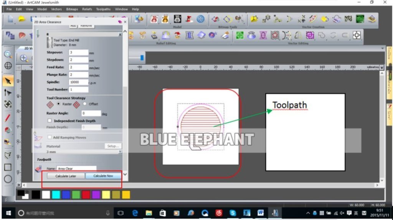Open the ruler units dropdown beside millimetres
393x220 pixels.
[382, 68]
